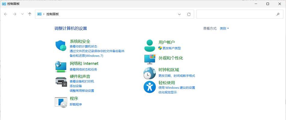Go up one level with up arrow

[30, 14]
